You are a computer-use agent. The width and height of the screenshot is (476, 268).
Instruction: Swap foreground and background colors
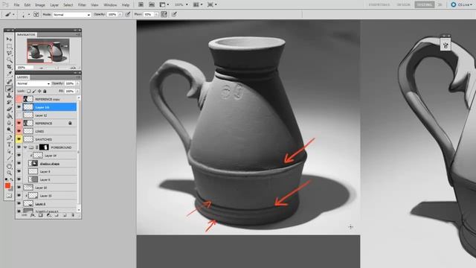point(12,179)
